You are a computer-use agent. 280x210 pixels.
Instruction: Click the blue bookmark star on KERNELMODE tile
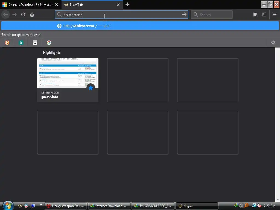click(x=91, y=88)
